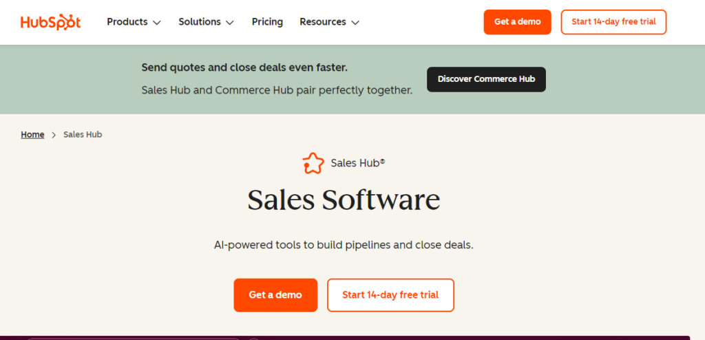Open the Resources menu label

[323, 21]
